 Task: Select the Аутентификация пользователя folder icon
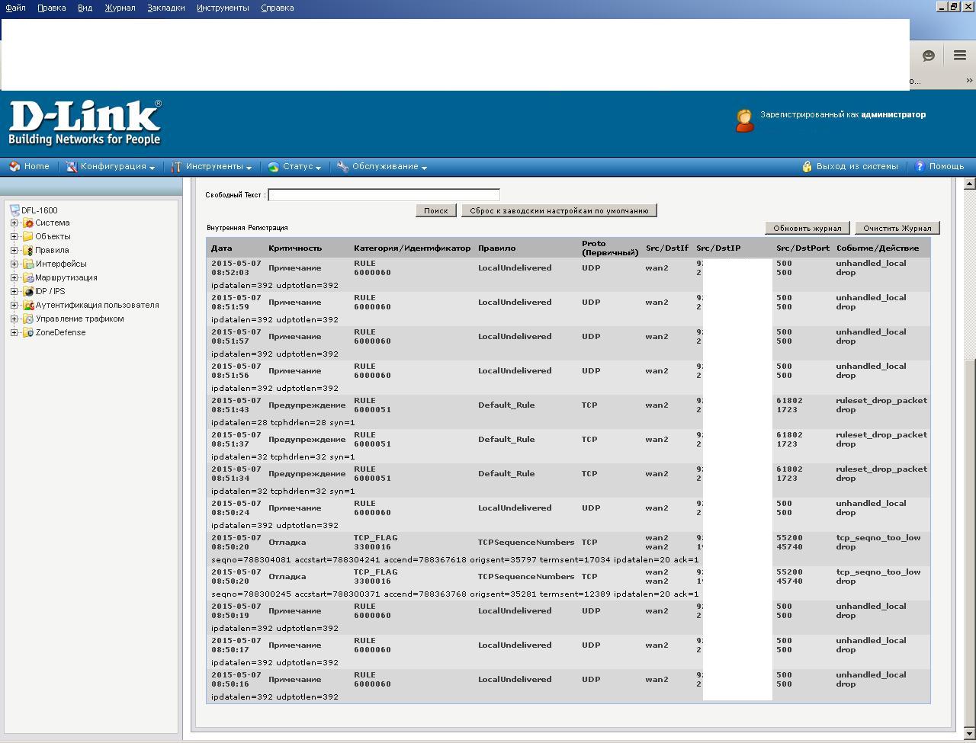28,306
